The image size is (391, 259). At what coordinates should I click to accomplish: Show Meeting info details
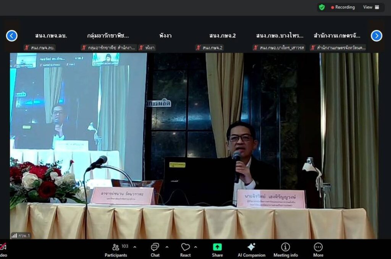pos(285,249)
